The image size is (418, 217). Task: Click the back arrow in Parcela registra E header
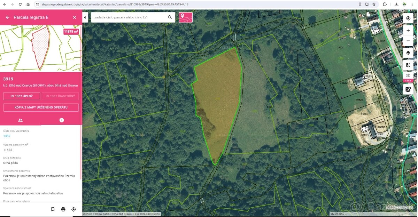coord(8,17)
